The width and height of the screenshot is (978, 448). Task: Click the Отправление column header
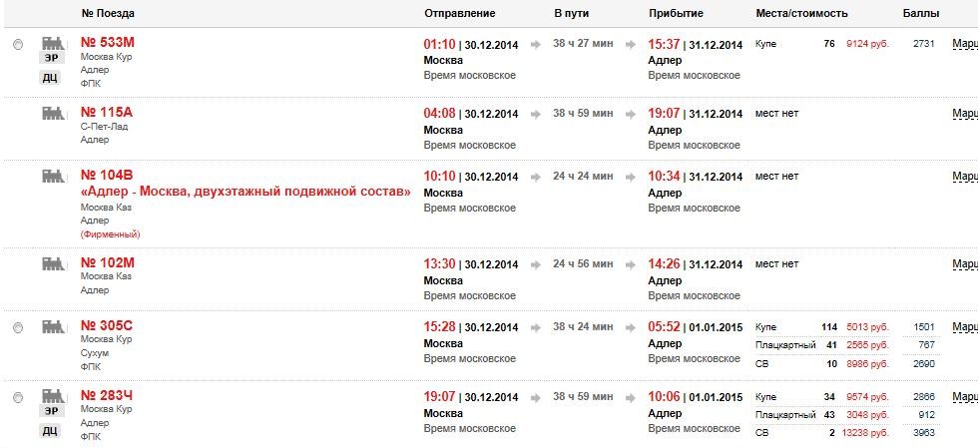pos(459,14)
